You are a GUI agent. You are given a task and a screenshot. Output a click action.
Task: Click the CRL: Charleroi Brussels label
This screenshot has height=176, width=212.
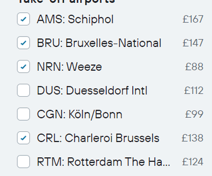pyautogui.click(x=98, y=138)
